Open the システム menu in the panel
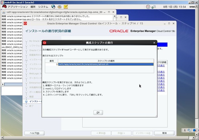 tap(43, 7)
